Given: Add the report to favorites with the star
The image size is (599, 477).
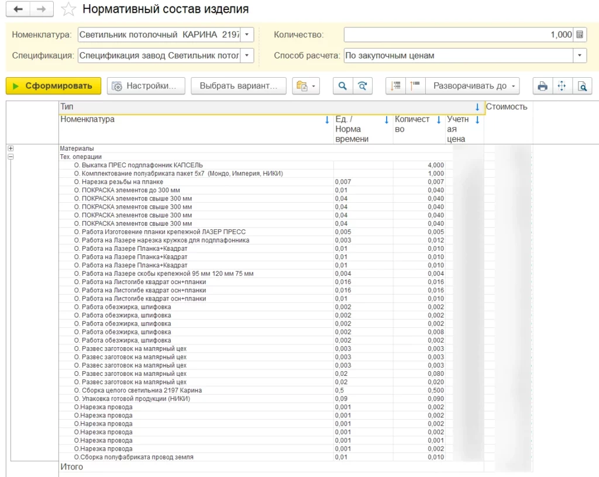Looking at the screenshot, I should point(68,9).
